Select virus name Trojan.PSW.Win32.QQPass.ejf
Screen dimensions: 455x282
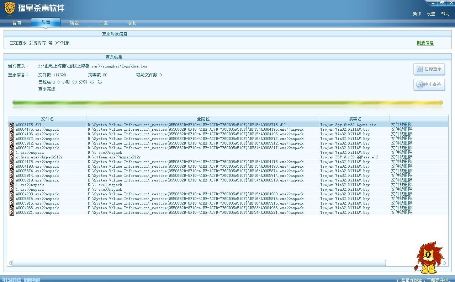[x=349, y=157]
